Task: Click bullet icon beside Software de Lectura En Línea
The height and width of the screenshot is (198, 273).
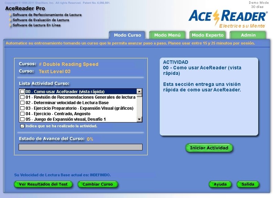Action: tap(10, 25)
